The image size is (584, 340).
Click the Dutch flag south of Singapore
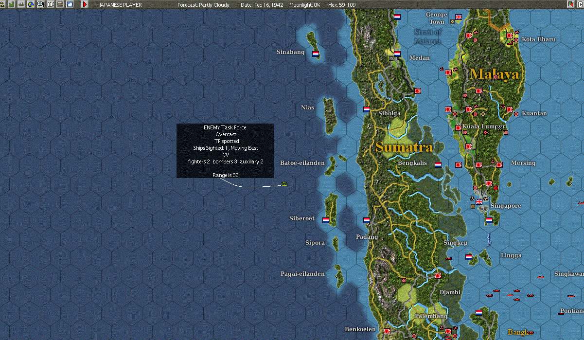(x=489, y=220)
